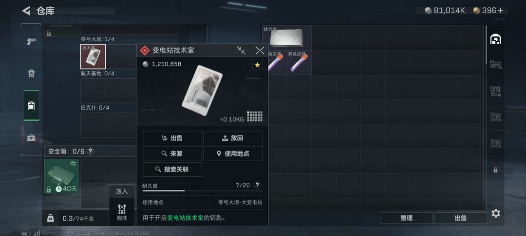Collapse the 变电站技术室 detail panel
The width and height of the screenshot is (526, 236).
click(241, 51)
